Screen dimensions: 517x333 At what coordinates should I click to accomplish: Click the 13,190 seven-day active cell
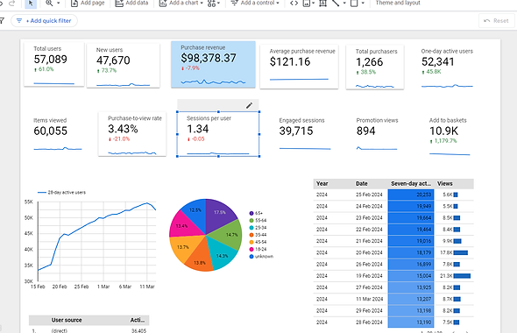coord(411,322)
